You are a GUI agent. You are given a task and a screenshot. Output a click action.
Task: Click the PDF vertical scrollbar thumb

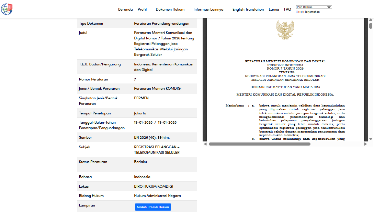371,26
